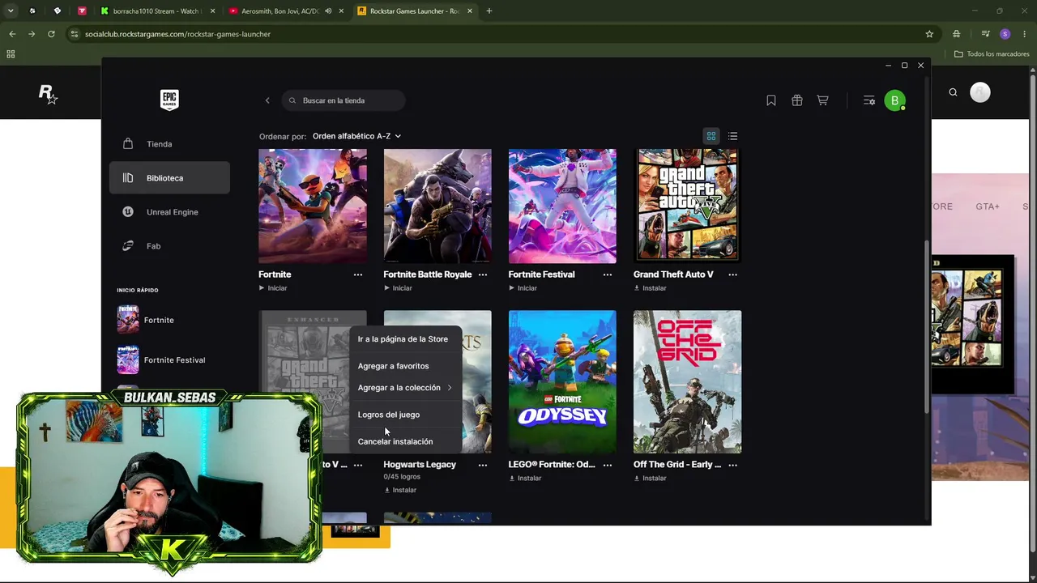Screen dimensions: 1037x583
Task: Open the shopping cart in the Epic launcher
Action: 822,100
